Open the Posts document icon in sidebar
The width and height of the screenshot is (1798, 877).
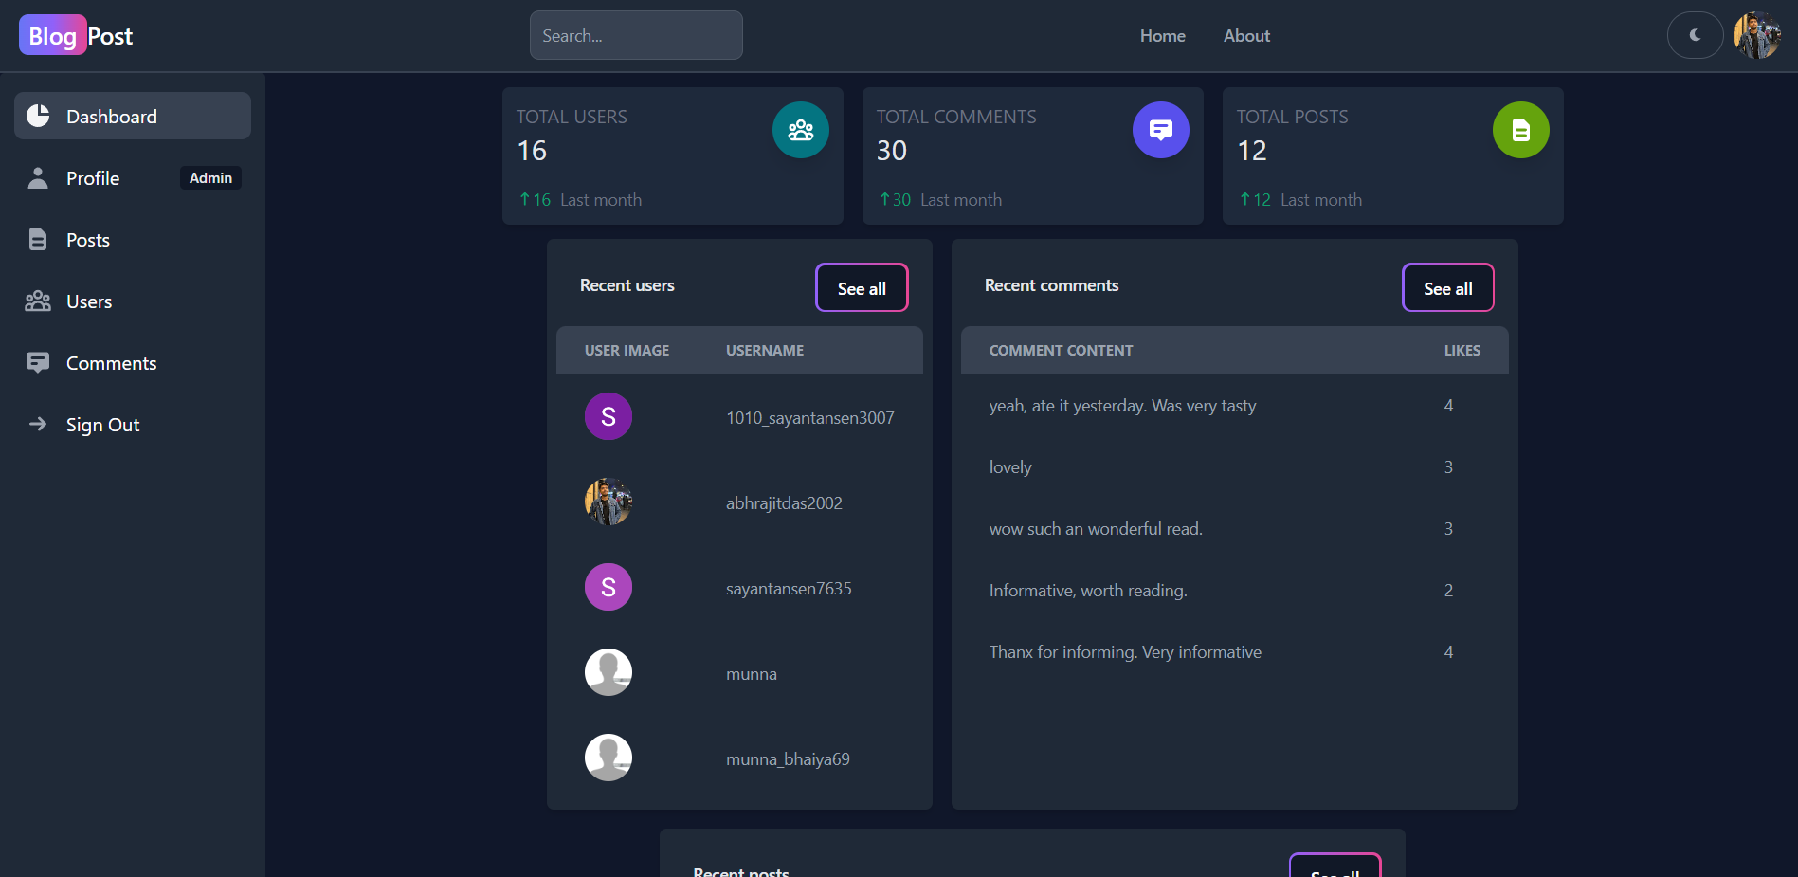pos(38,240)
